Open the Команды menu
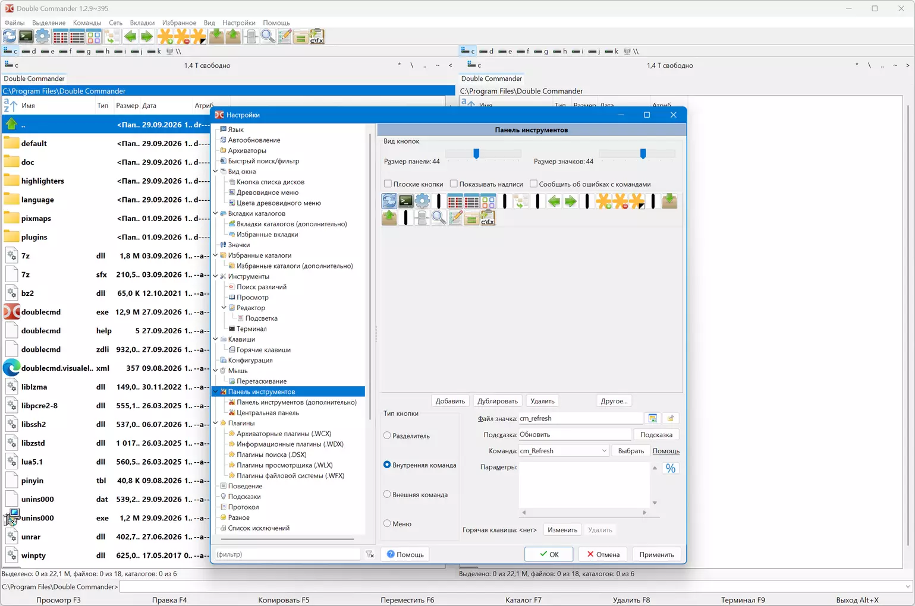This screenshot has height=606, width=915. 87,23
